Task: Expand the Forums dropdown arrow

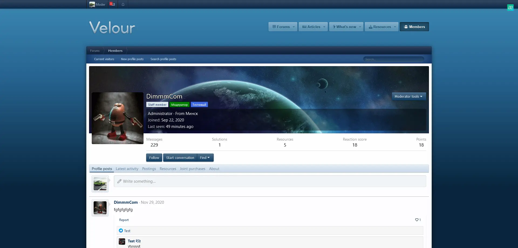Action: (x=294, y=27)
